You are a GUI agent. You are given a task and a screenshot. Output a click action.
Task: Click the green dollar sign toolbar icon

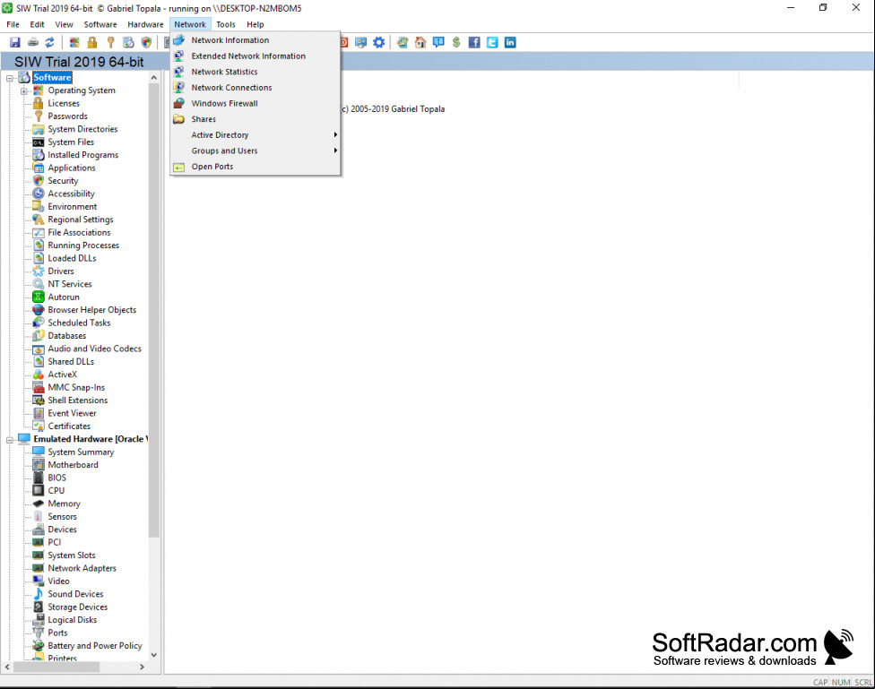(x=456, y=42)
